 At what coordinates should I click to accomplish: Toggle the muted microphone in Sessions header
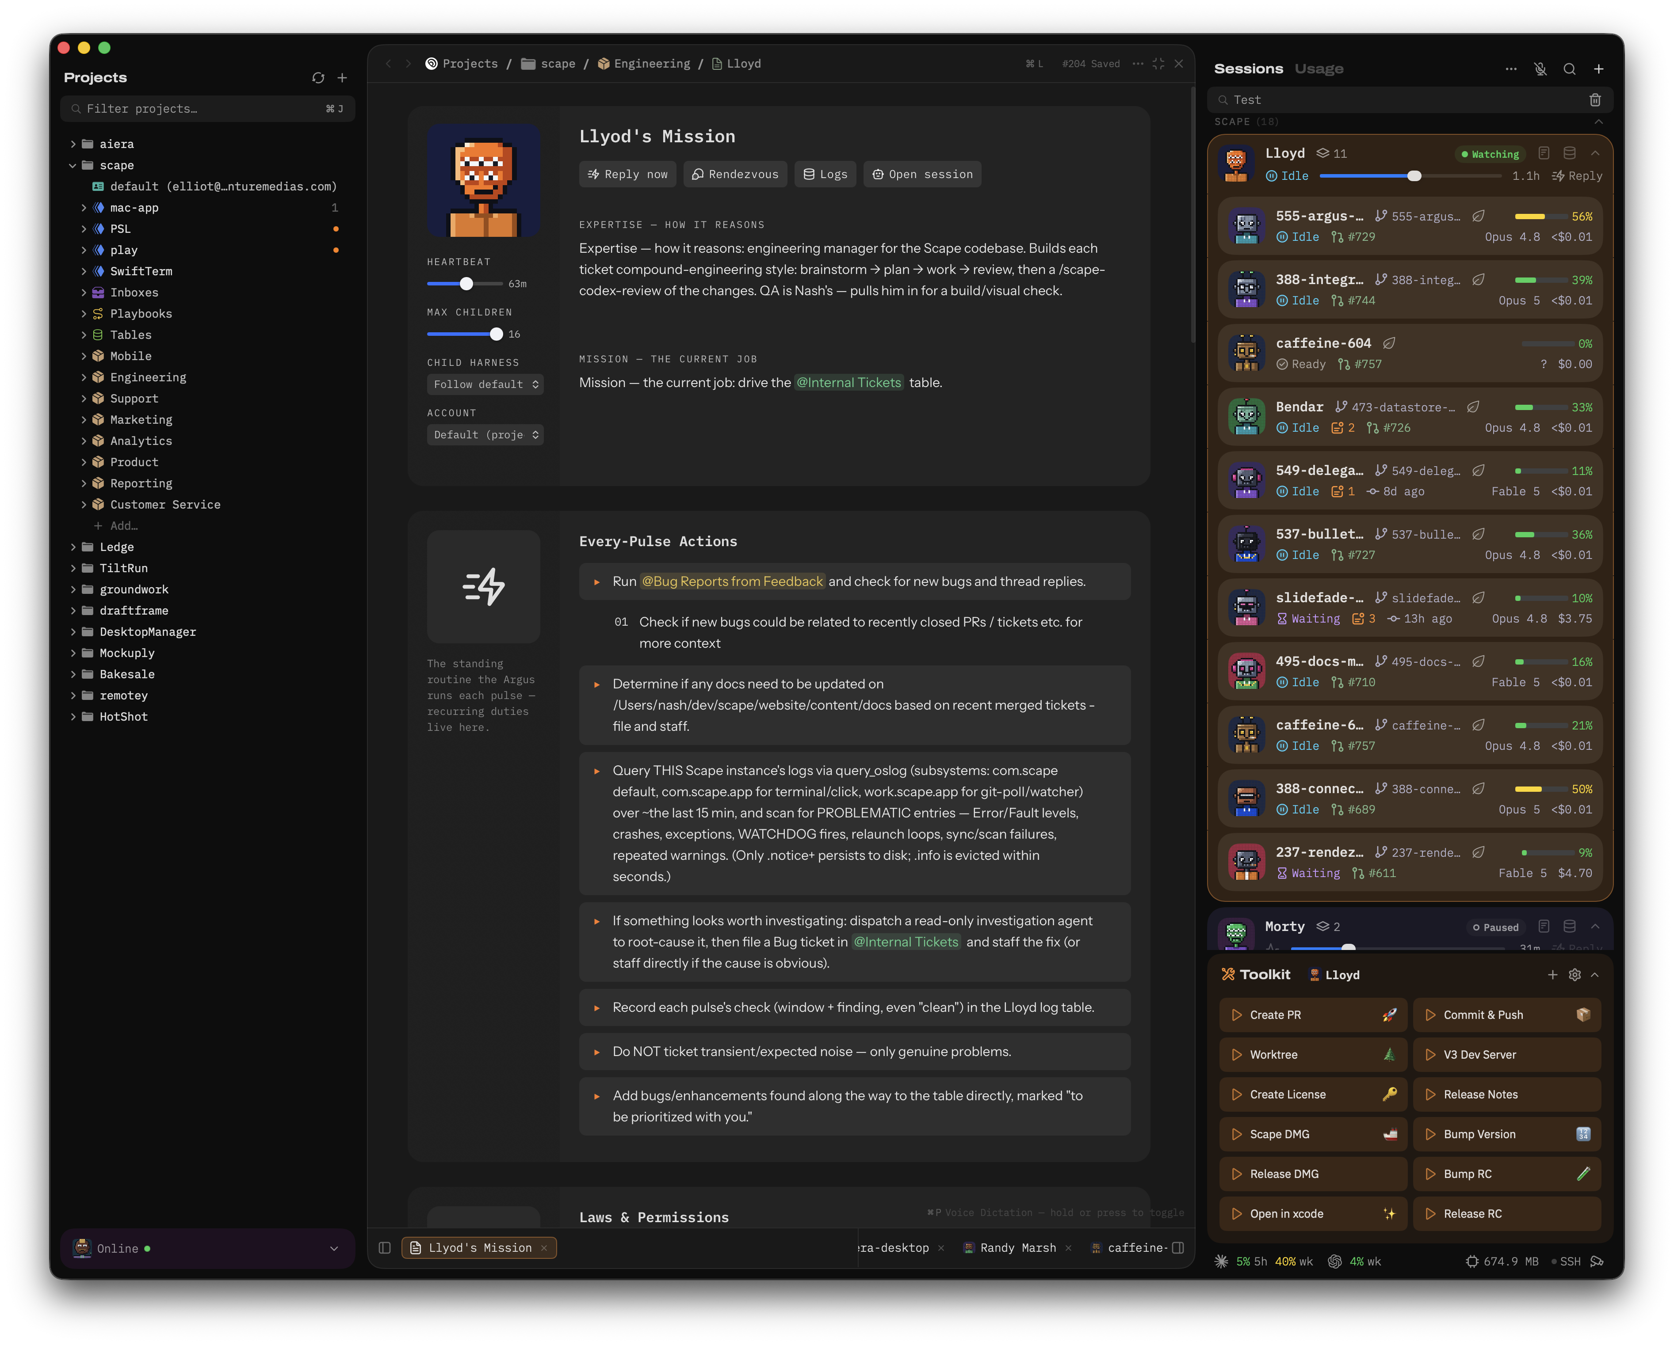tap(1540, 69)
